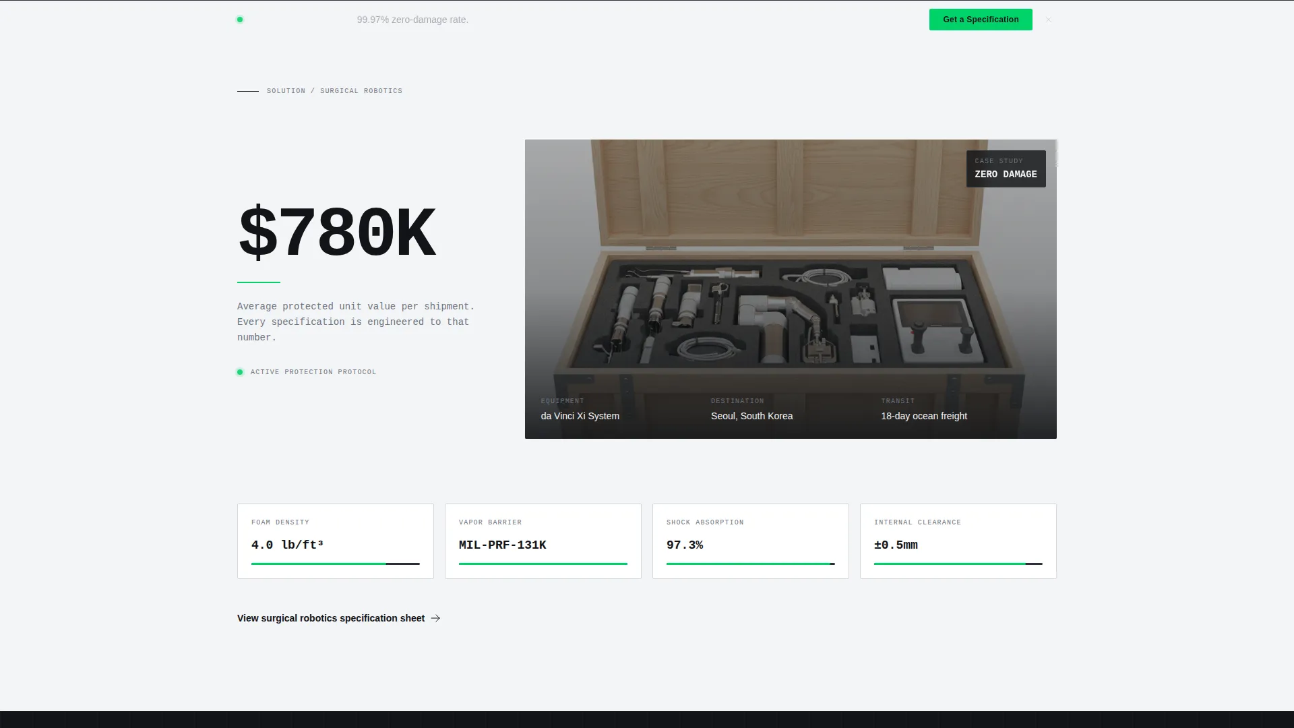Click the 18-day ocean freight transit value
The width and height of the screenshot is (1294, 728).
tap(924, 416)
